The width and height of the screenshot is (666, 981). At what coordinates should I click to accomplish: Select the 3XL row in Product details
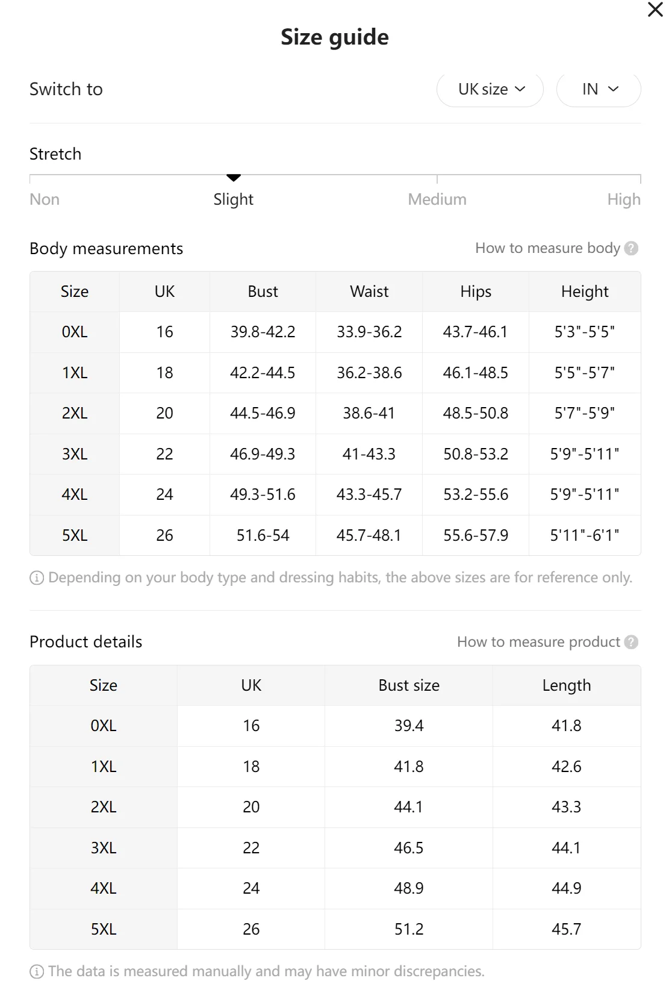pos(104,848)
